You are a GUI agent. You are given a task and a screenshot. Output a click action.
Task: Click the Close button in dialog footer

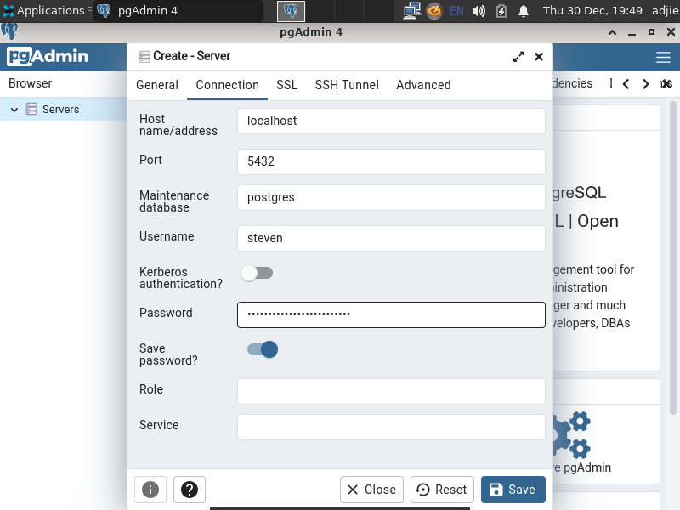click(371, 490)
